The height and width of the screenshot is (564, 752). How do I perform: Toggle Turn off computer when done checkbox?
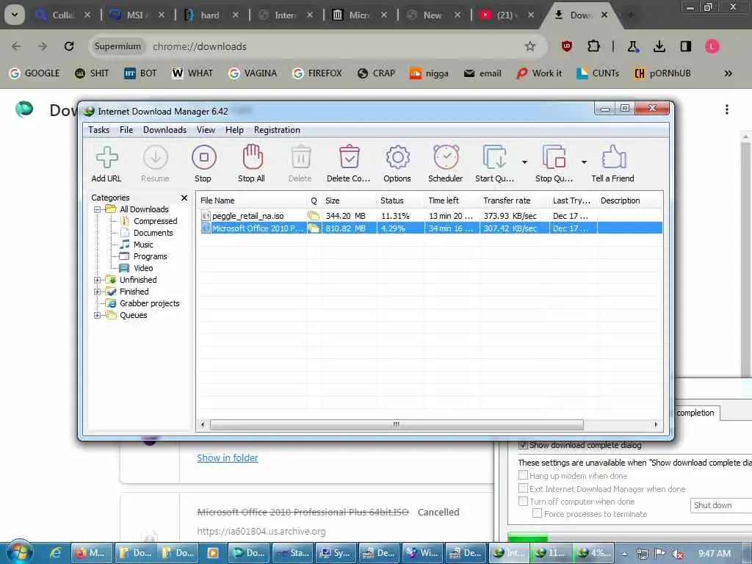(523, 501)
